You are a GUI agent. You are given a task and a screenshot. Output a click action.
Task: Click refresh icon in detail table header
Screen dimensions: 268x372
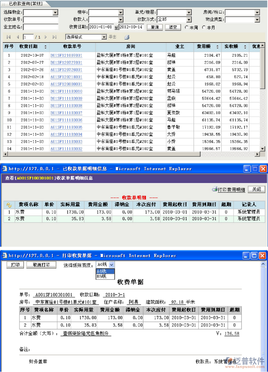pos(9,204)
